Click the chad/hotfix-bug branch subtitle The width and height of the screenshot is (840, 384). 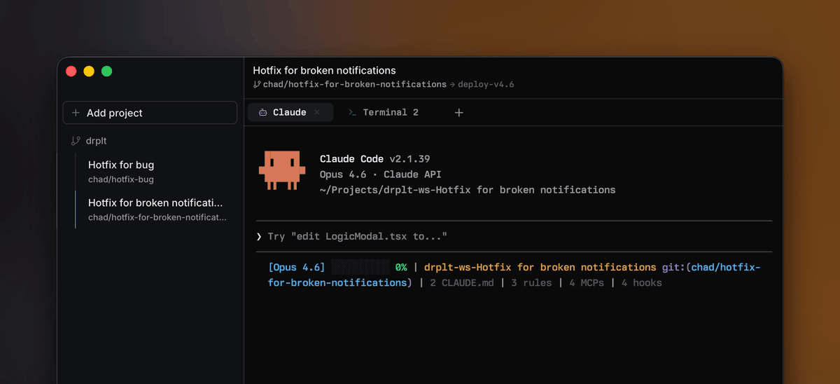pos(121,179)
